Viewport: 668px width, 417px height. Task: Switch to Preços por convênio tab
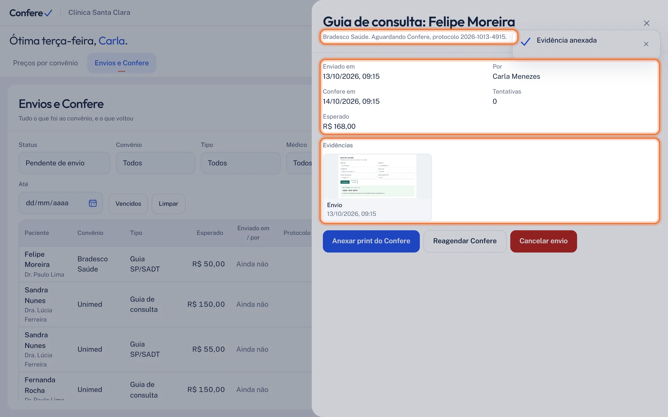(x=46, y=63)
